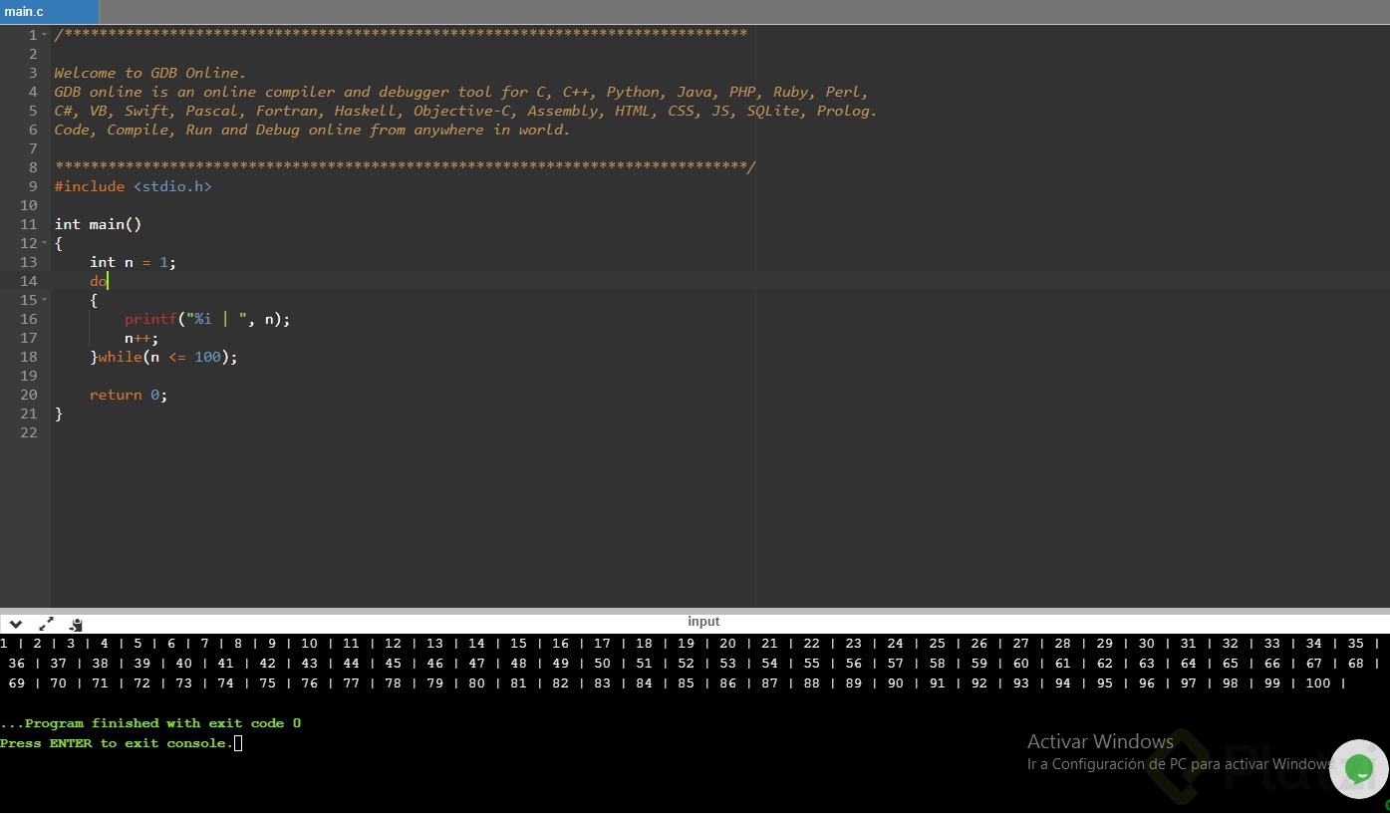Select the input tab of the console
This screenshot has height=814, width=1390.
(703, 622)
